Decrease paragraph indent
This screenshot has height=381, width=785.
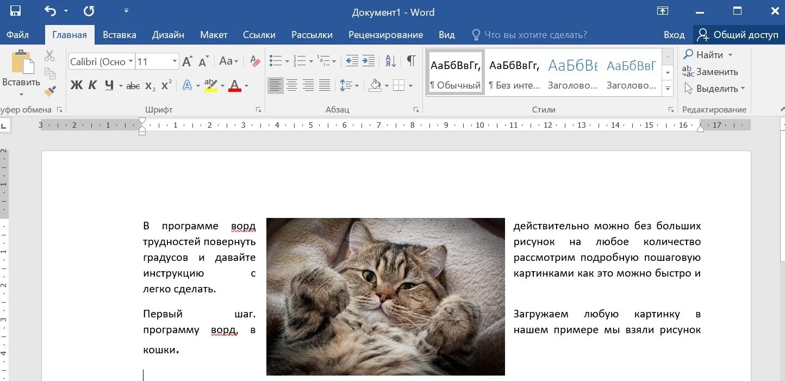point(352,61)
